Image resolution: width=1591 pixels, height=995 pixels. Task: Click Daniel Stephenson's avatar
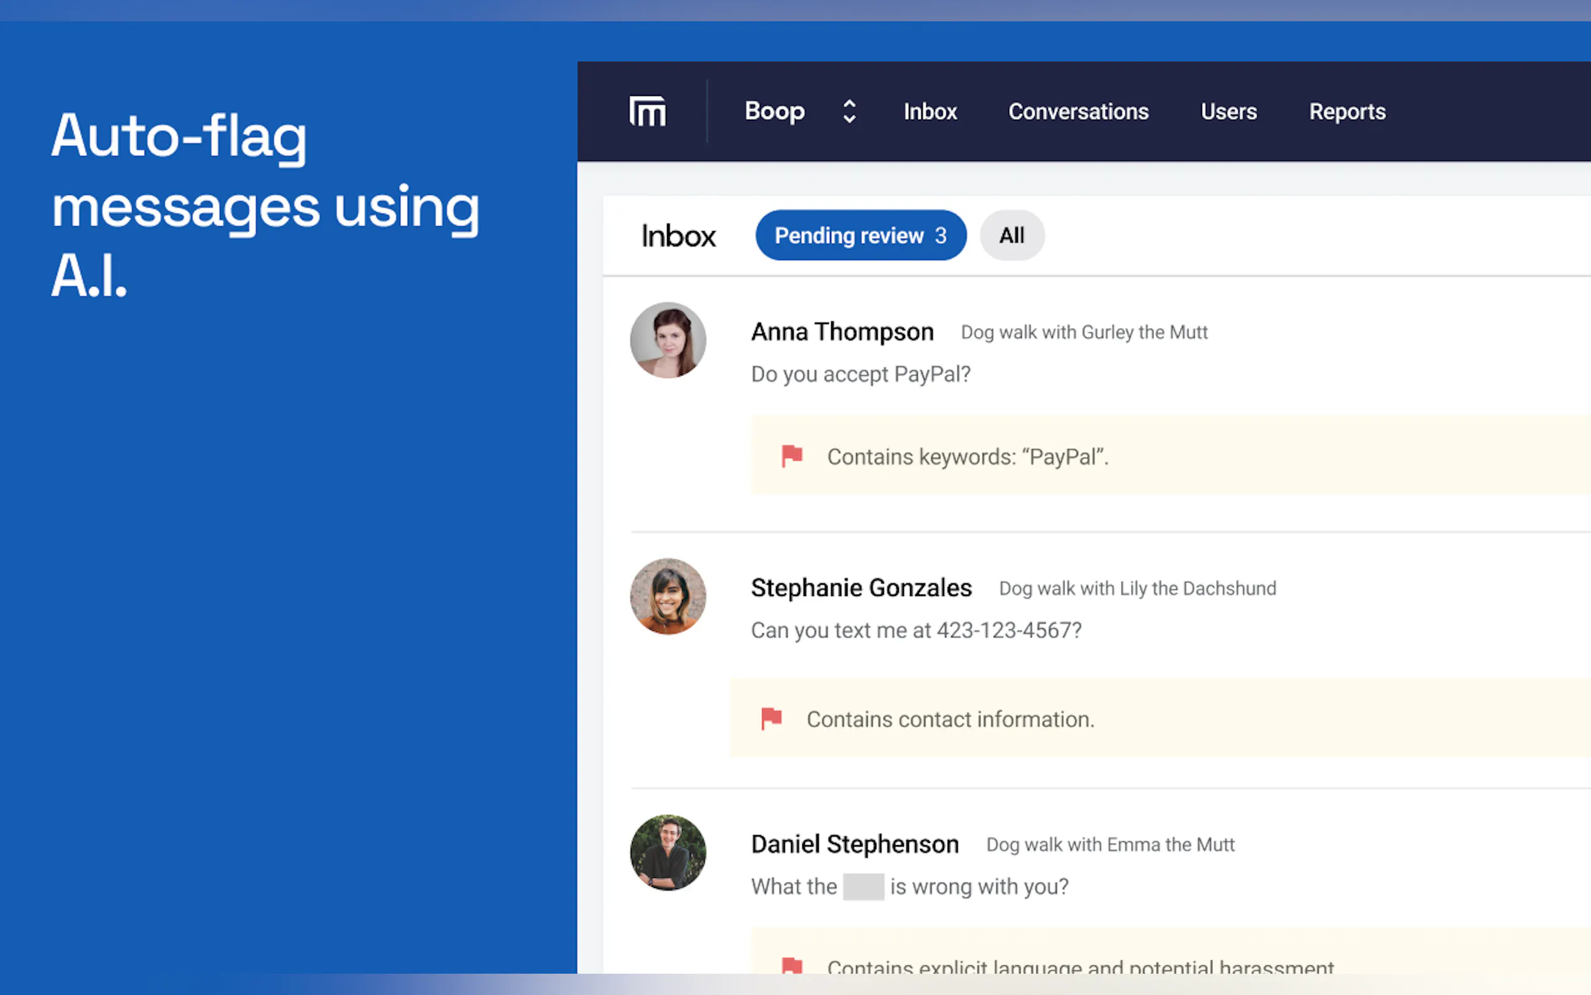(668, 853)
